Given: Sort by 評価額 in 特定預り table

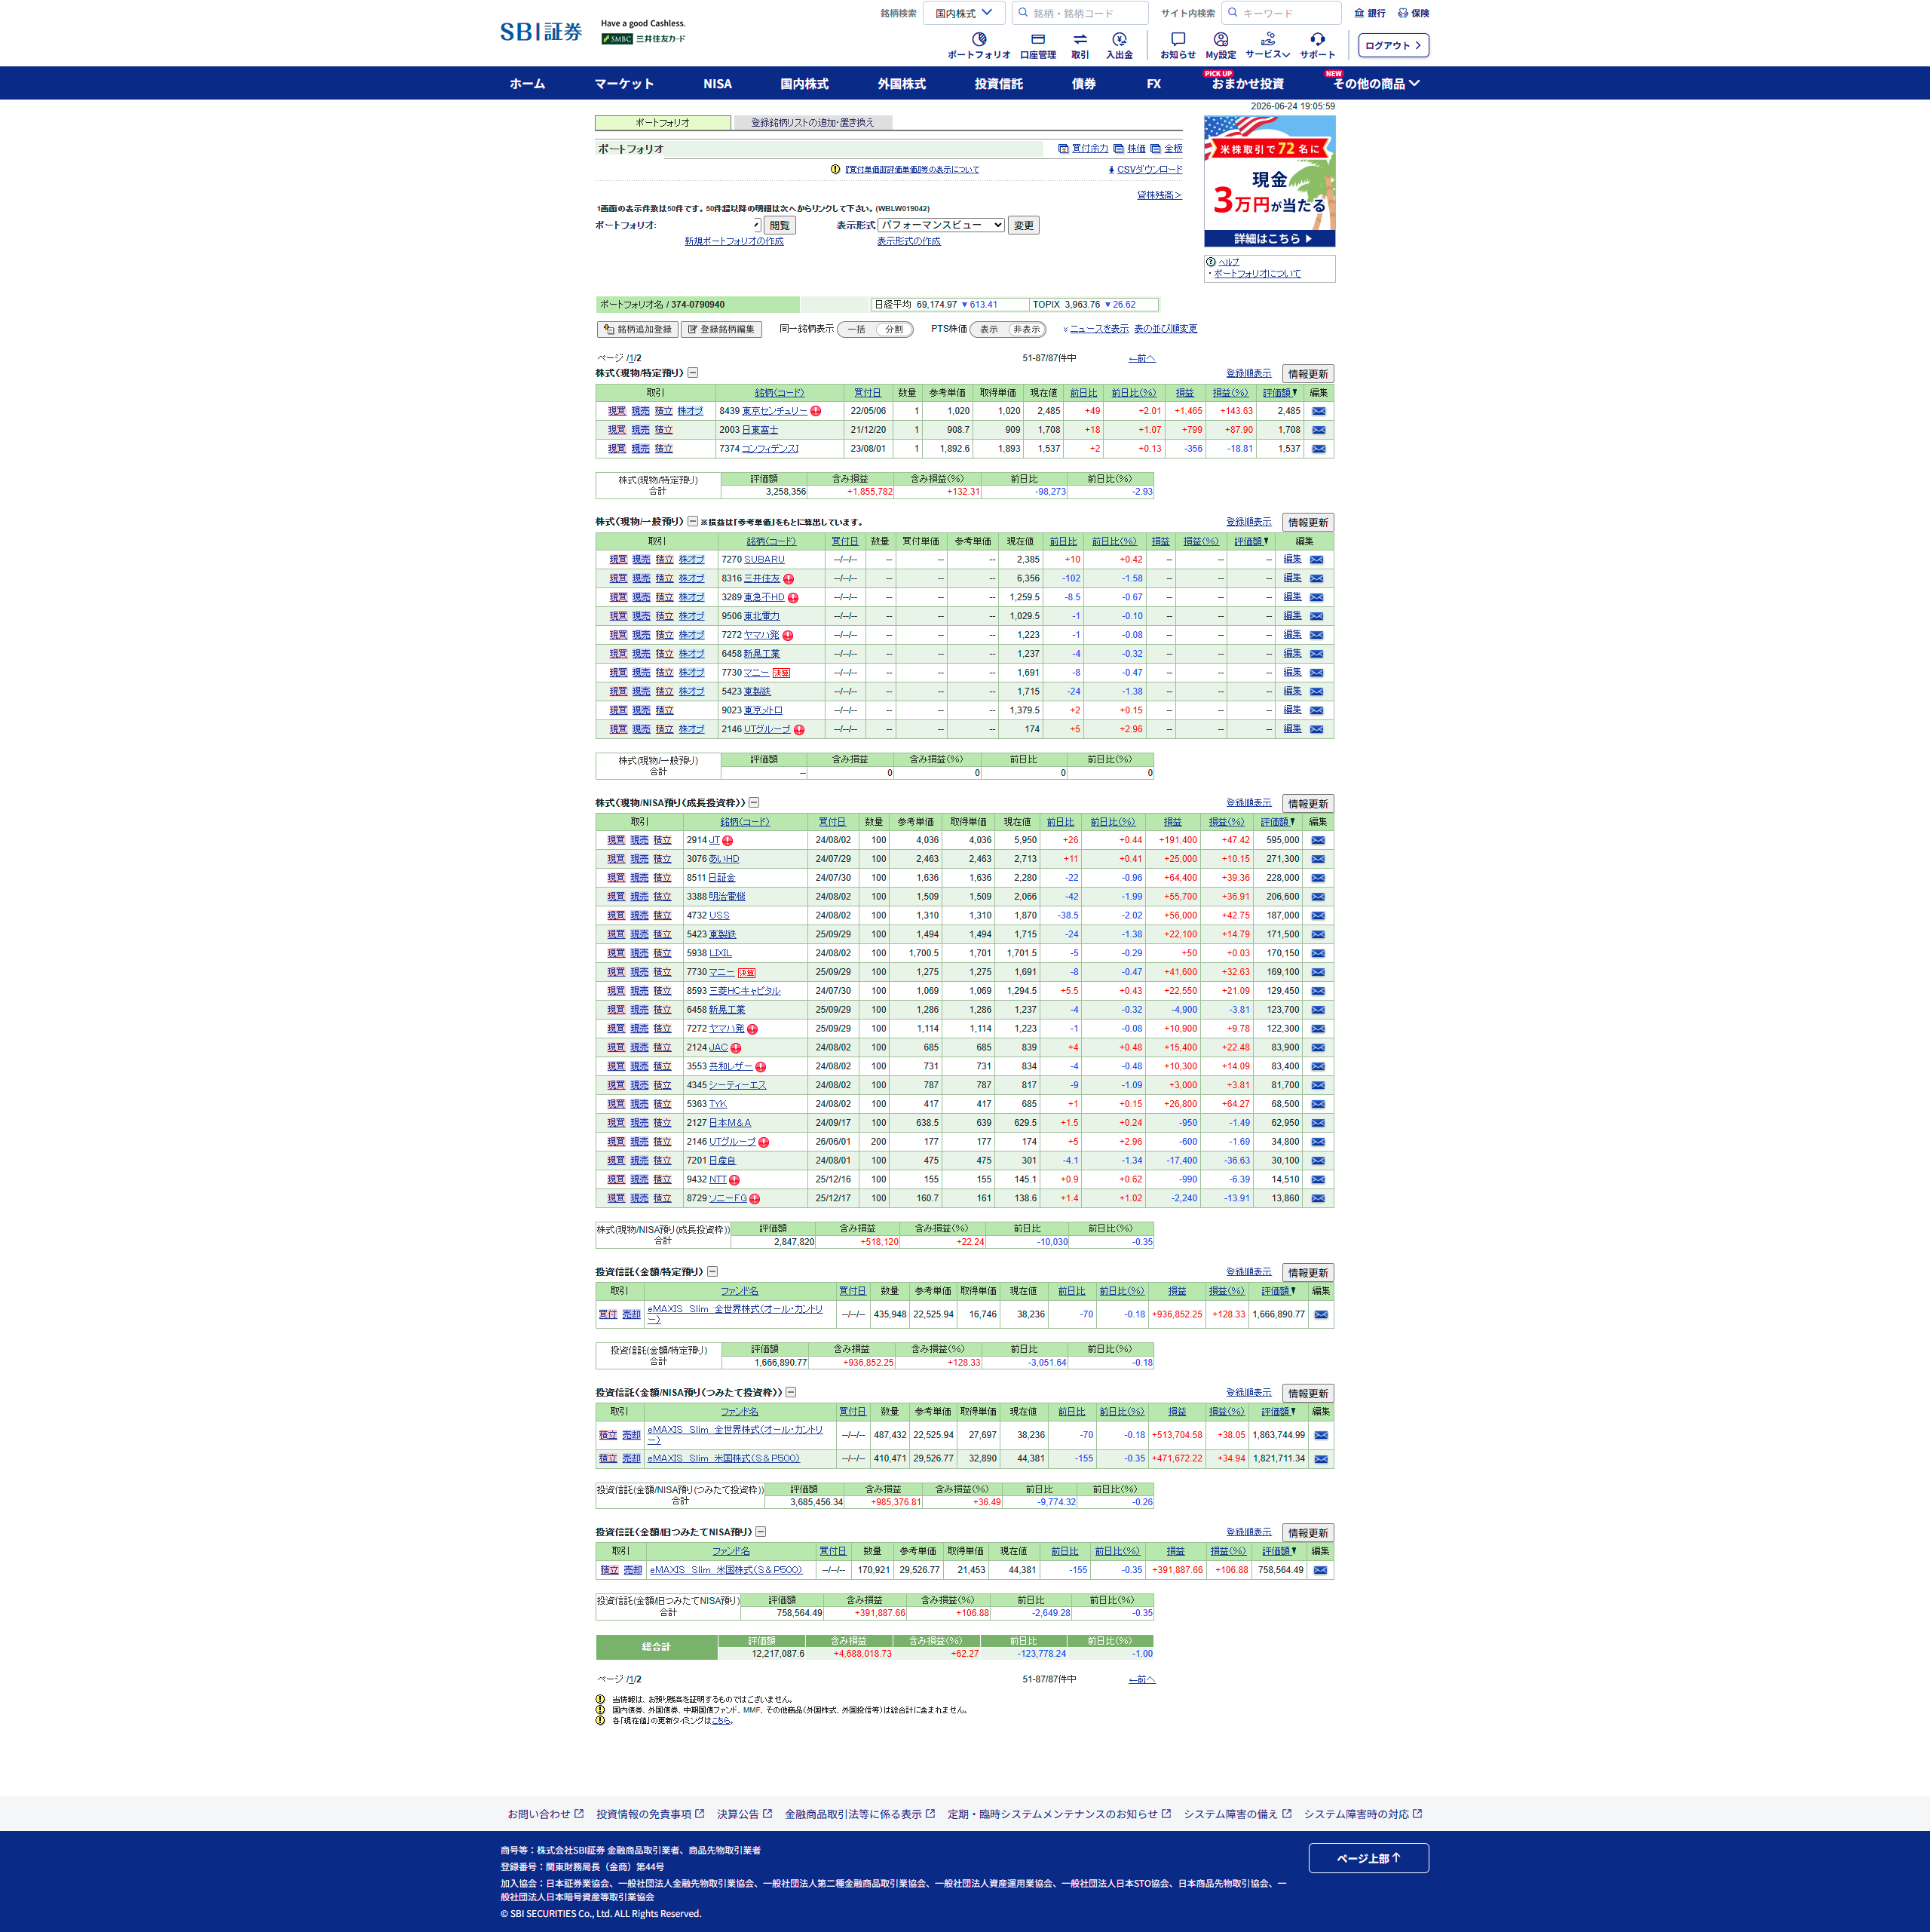Looking at the screenshot, I should click(x=1279, y=393).
